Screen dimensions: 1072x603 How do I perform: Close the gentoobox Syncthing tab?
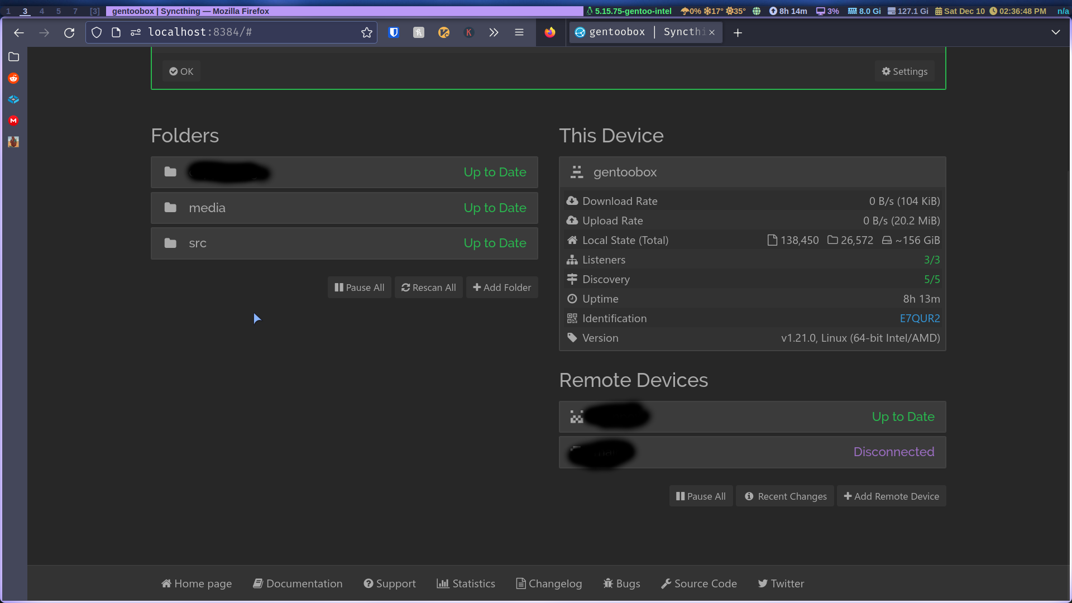coord(712,32)
